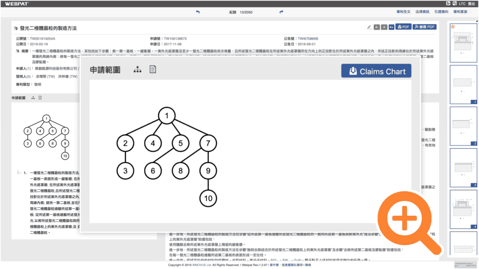Click the orange magnifier zoom icon
The height and width of the screenshot is (269, 479).
coord(406,218)
